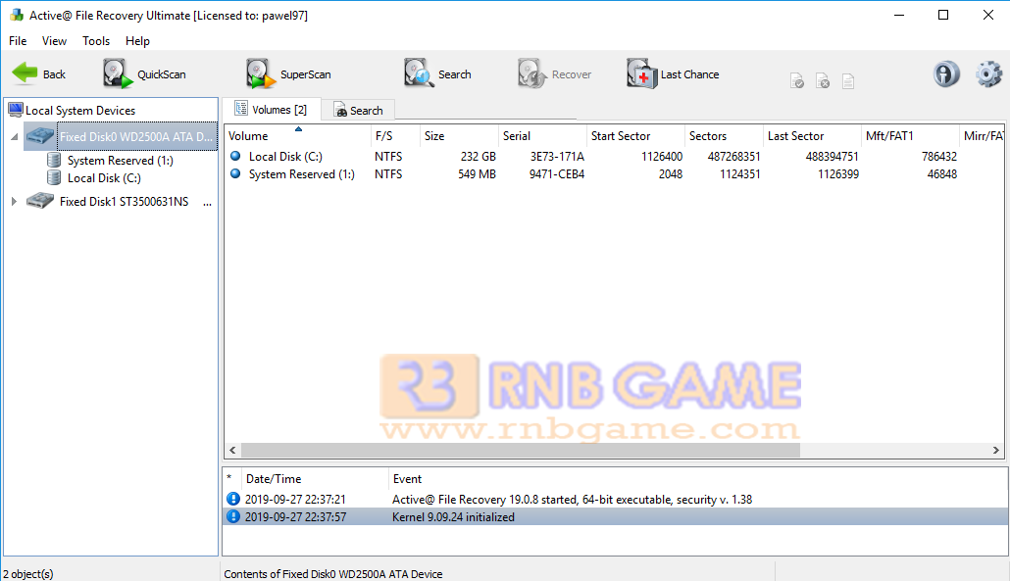Sort by the Serial column header
This screenshot has width=1010, height=581.
[x=542, y=136]
